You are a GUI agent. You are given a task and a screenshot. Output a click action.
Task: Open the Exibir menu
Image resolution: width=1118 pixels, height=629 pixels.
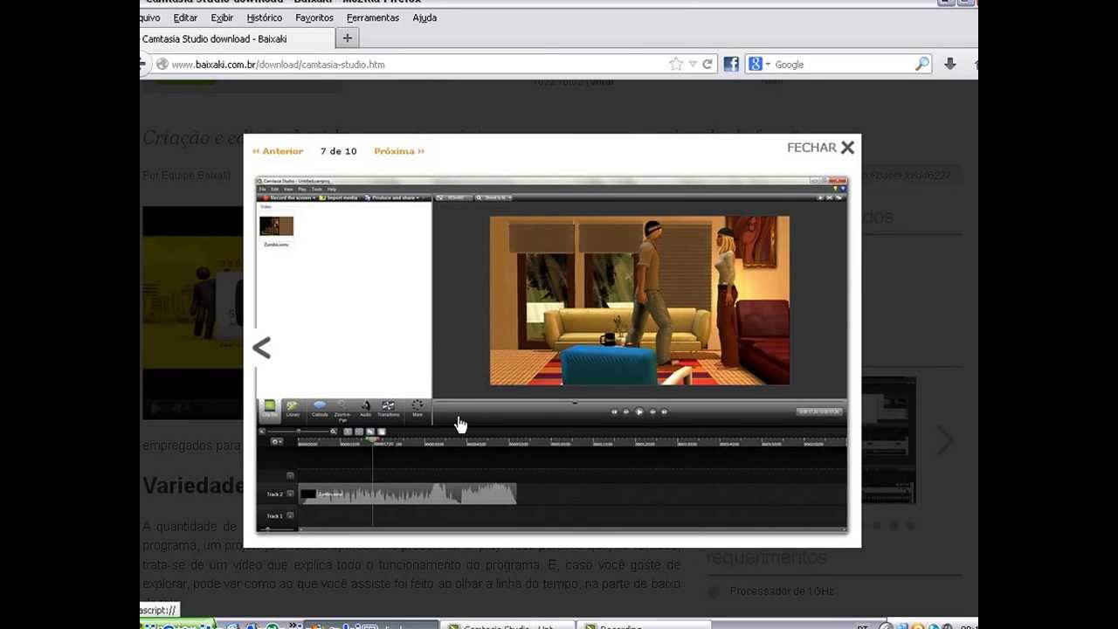click(222, 17)
